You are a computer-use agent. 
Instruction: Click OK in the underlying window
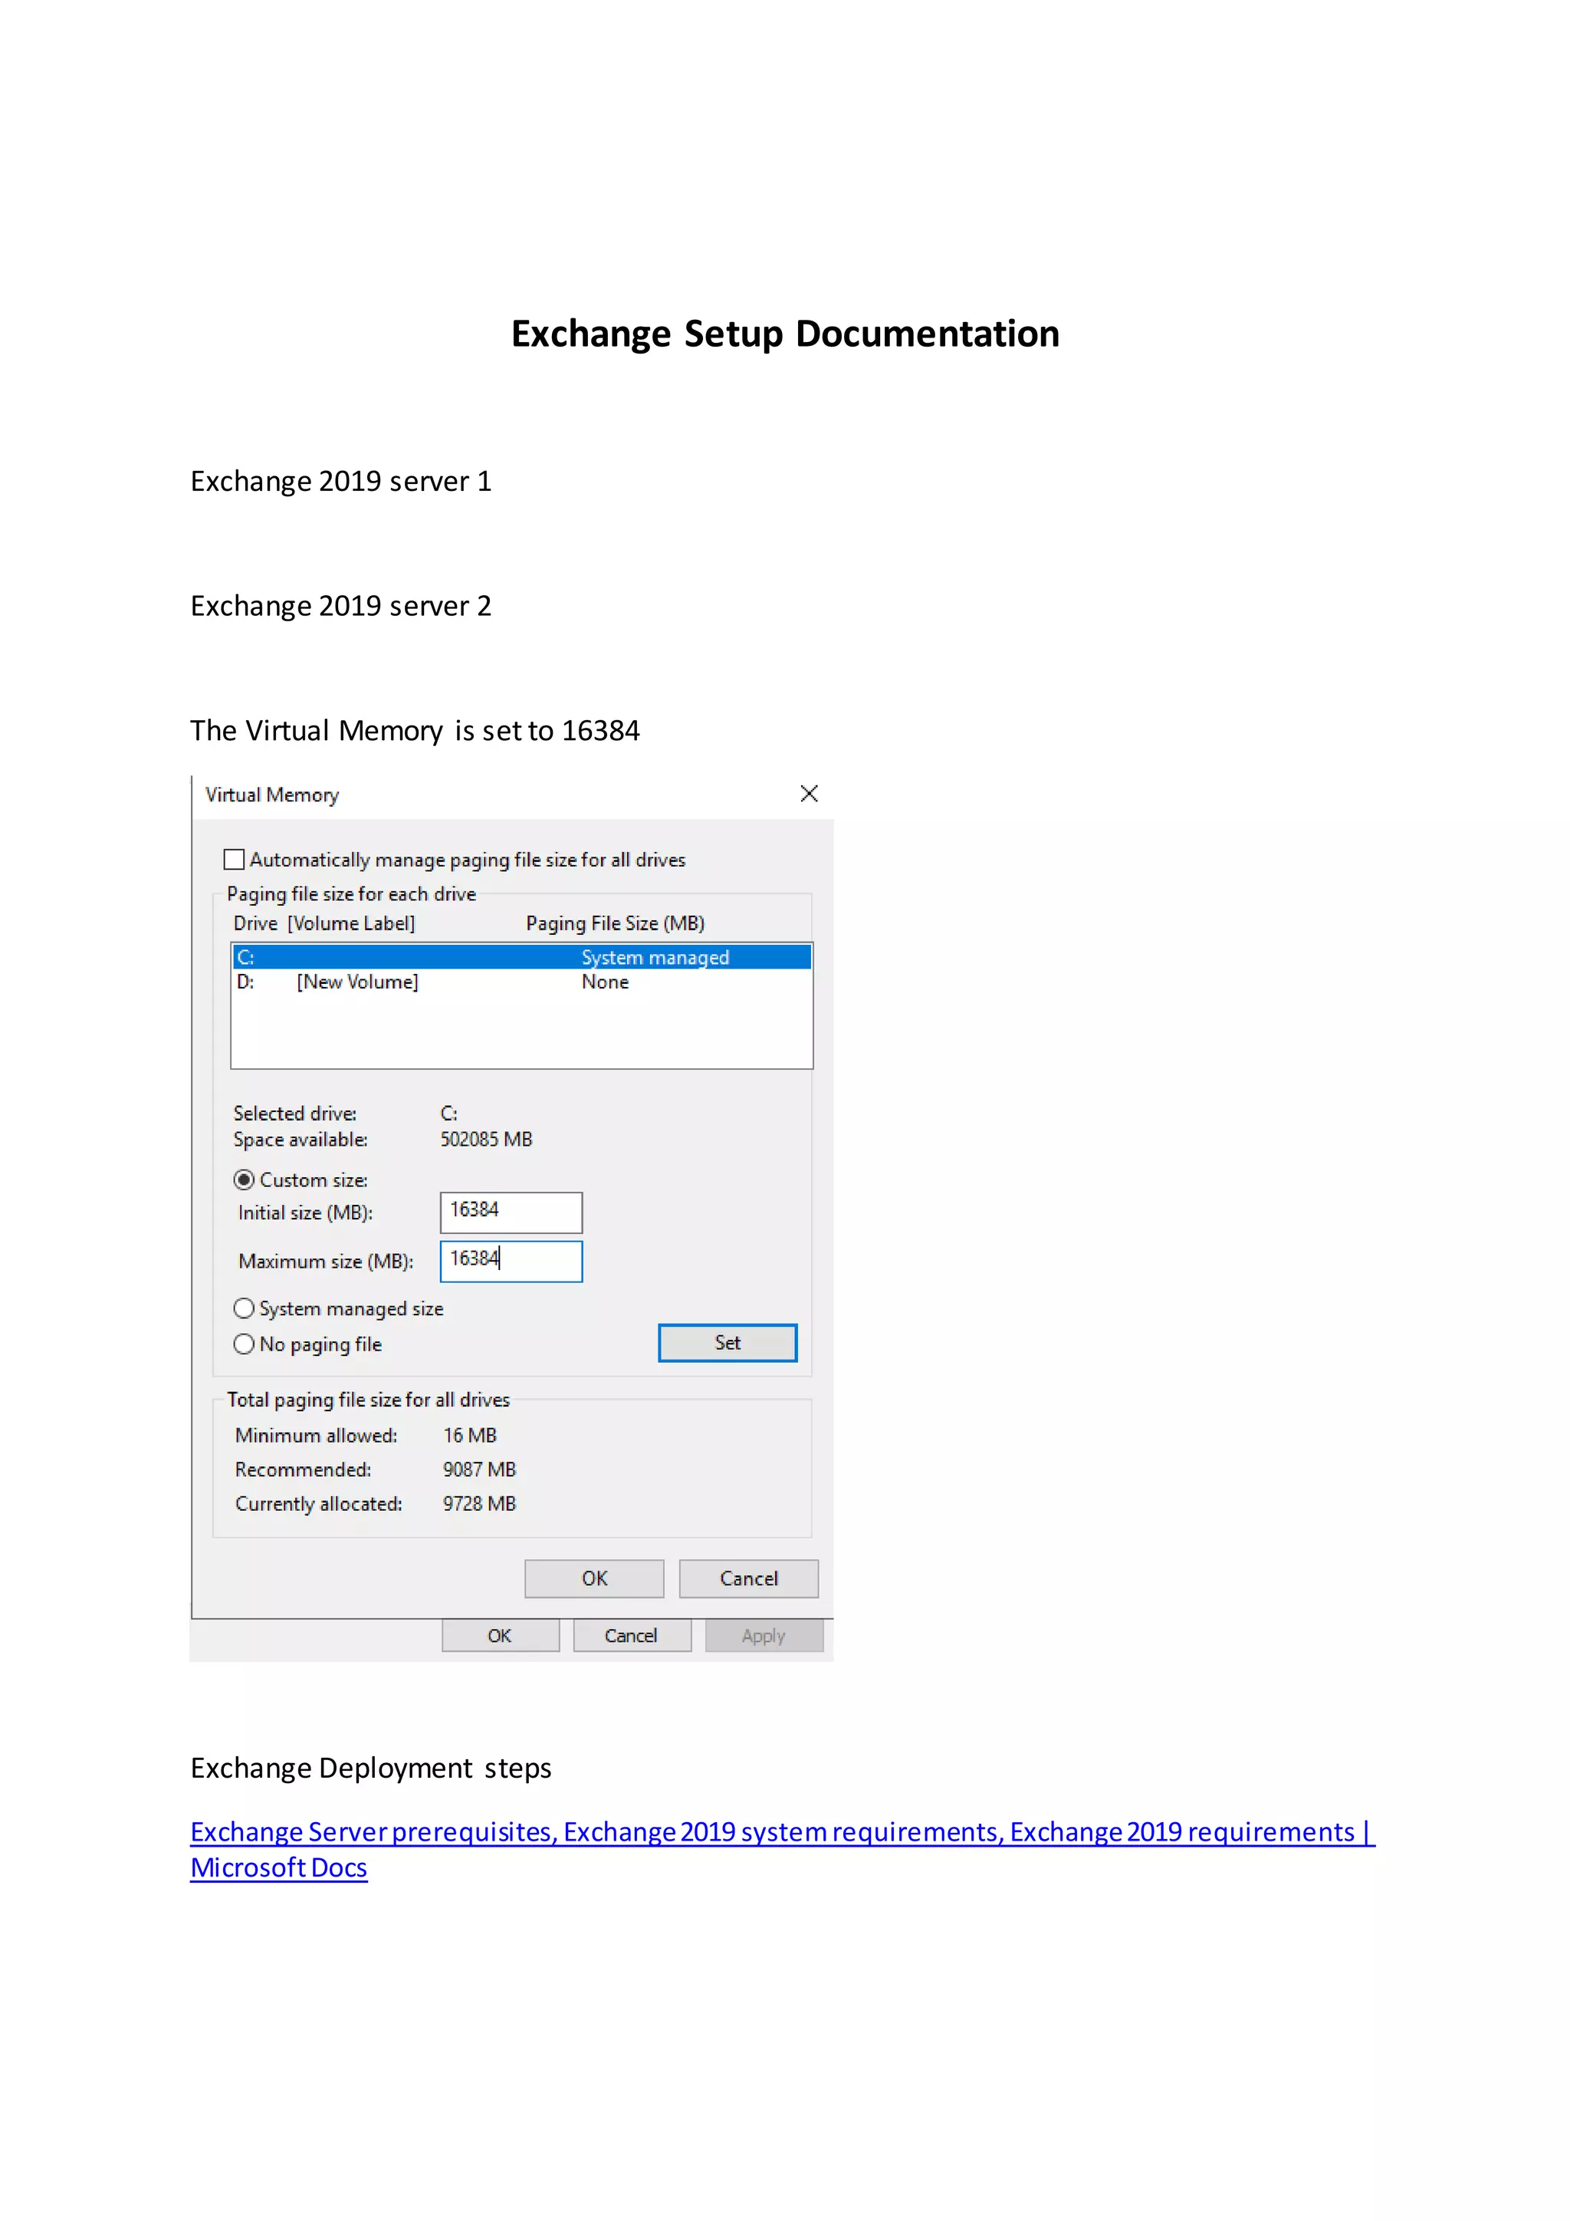pos(501,1636)
